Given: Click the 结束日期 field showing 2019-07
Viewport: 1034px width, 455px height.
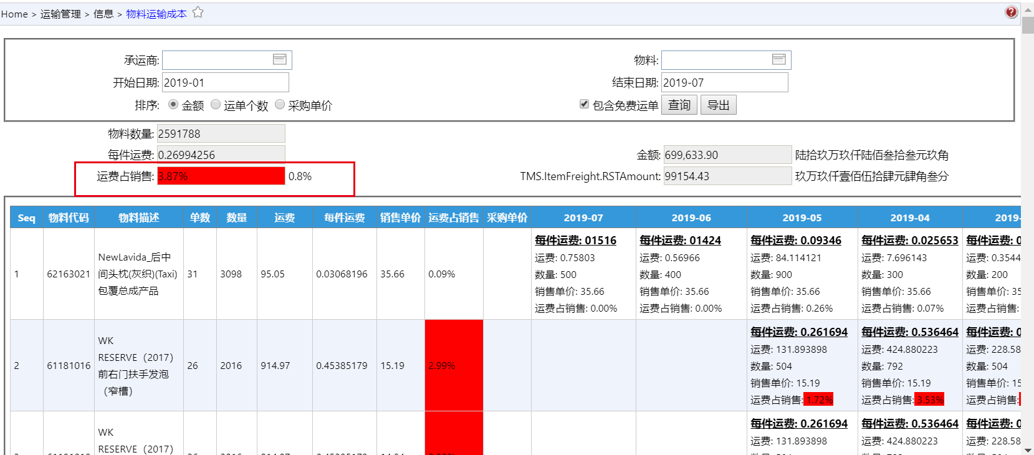Looking at the screenshot, I should [725, 82].
